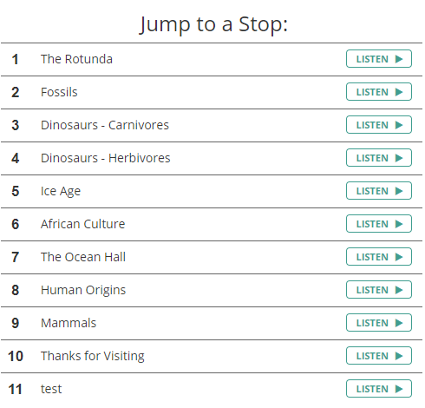This screenshot has width=425, height=408.
Task: Click the play triangle for The Rotunda
Action: pos(399,59)
